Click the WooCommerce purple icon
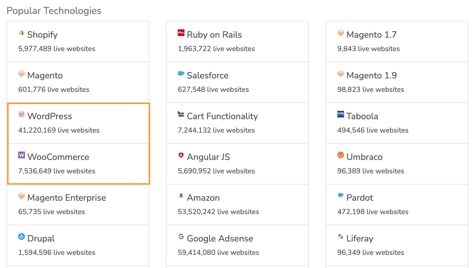Screen dimensions: 472x268 pos(22,155)
